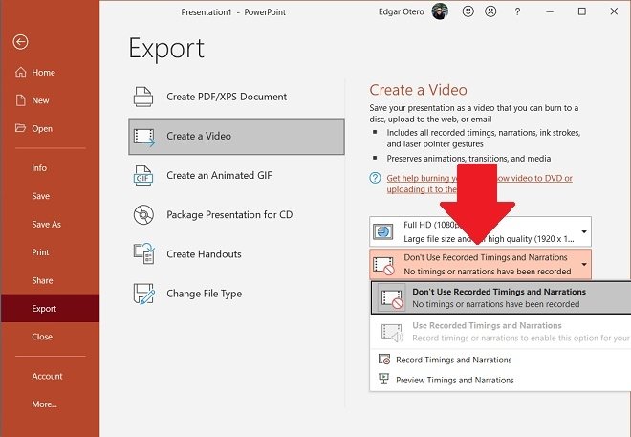Click the Record Timings and Narrations icon
Screen dimensions: 631x437
(x=384, y=360)
